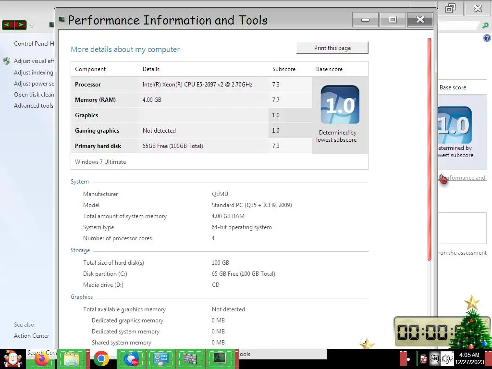Click the green Back arrow in Control Panel
Screen dimensions: 492x369
coord(8,25)
